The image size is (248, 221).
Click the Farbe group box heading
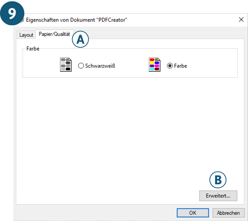click(x=33, y=49)
